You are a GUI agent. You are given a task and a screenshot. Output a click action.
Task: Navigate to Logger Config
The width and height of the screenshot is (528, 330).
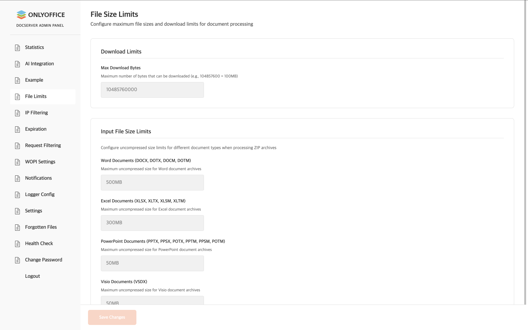(x=40, y=195)
